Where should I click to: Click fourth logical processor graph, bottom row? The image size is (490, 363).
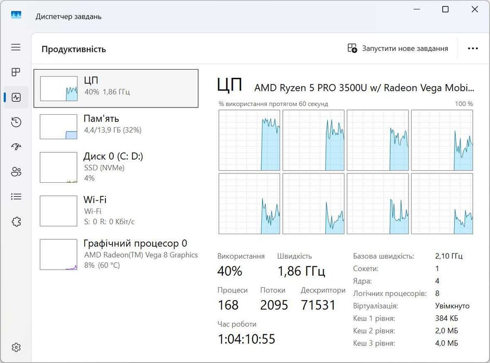(x=442, y=204)
